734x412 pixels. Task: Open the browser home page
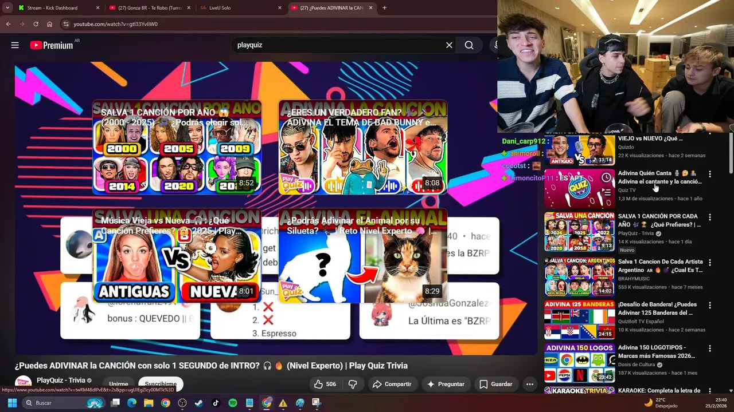coord(49,24)
